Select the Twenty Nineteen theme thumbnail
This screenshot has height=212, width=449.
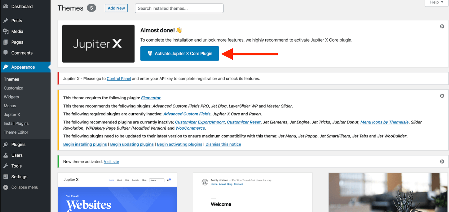tap(252, 192)
